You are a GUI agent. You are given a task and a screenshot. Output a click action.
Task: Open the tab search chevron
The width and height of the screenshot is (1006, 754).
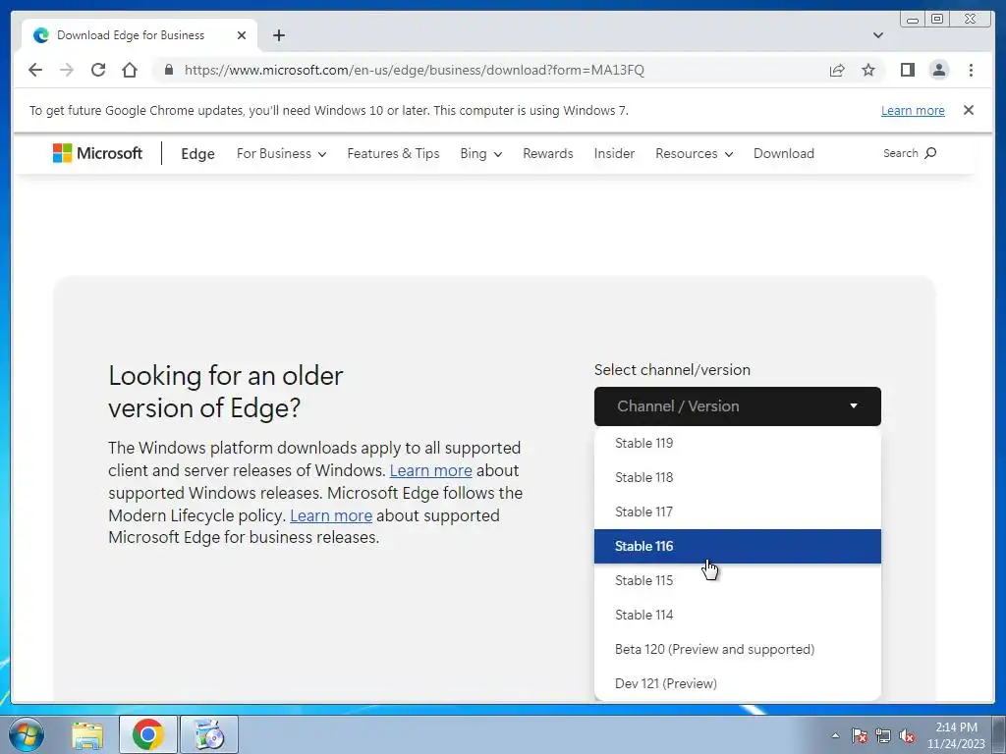pos(878,35)
